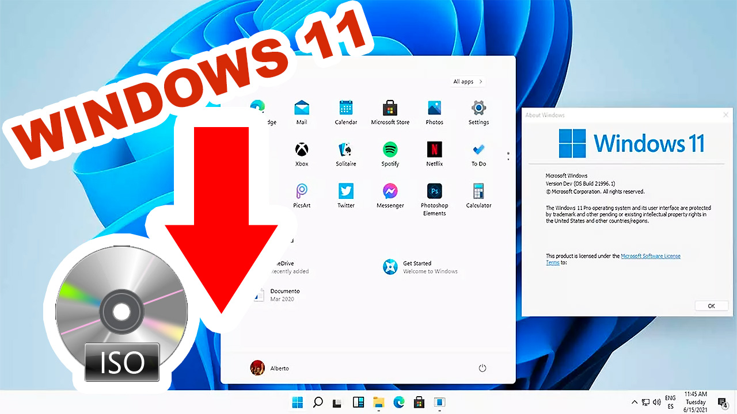This screenshot has width=737, height=414.
Task: Open the Mail app in Start menu
Action: tap(302, 113)
